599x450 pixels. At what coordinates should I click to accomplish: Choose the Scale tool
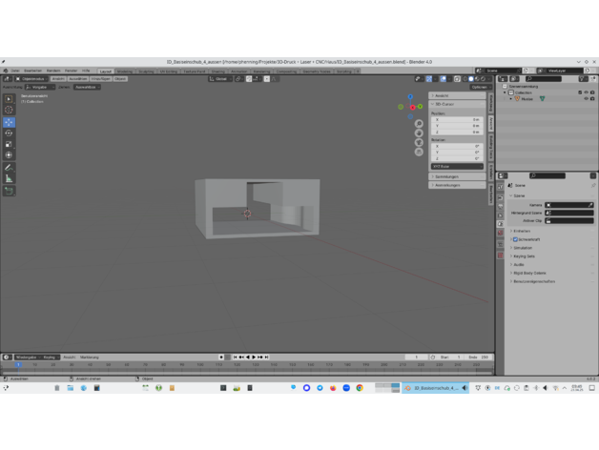coord(9,144)
